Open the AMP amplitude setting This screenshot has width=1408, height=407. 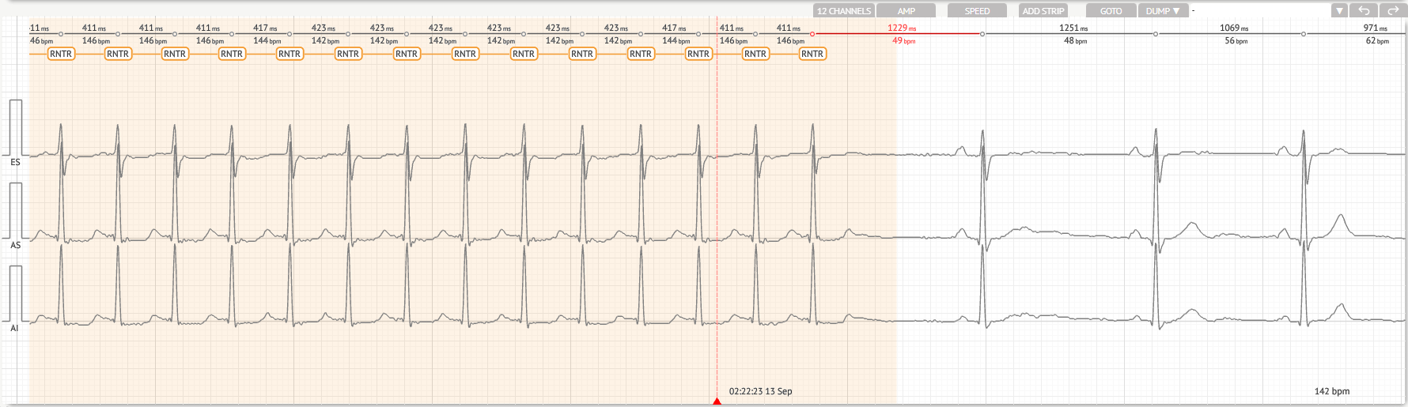coord(906,11)
